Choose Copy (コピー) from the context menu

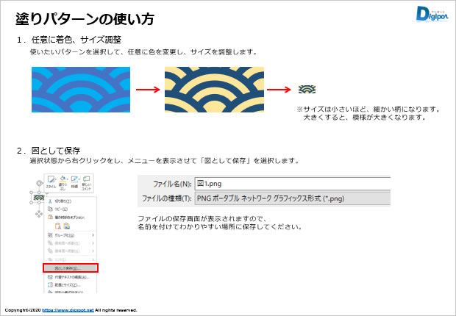(59, 209)
